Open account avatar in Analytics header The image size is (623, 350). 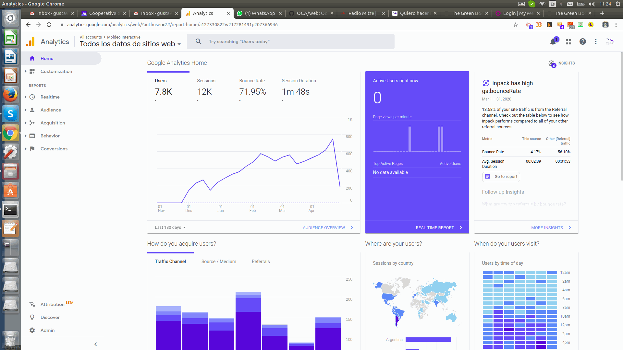pos(610,41)
